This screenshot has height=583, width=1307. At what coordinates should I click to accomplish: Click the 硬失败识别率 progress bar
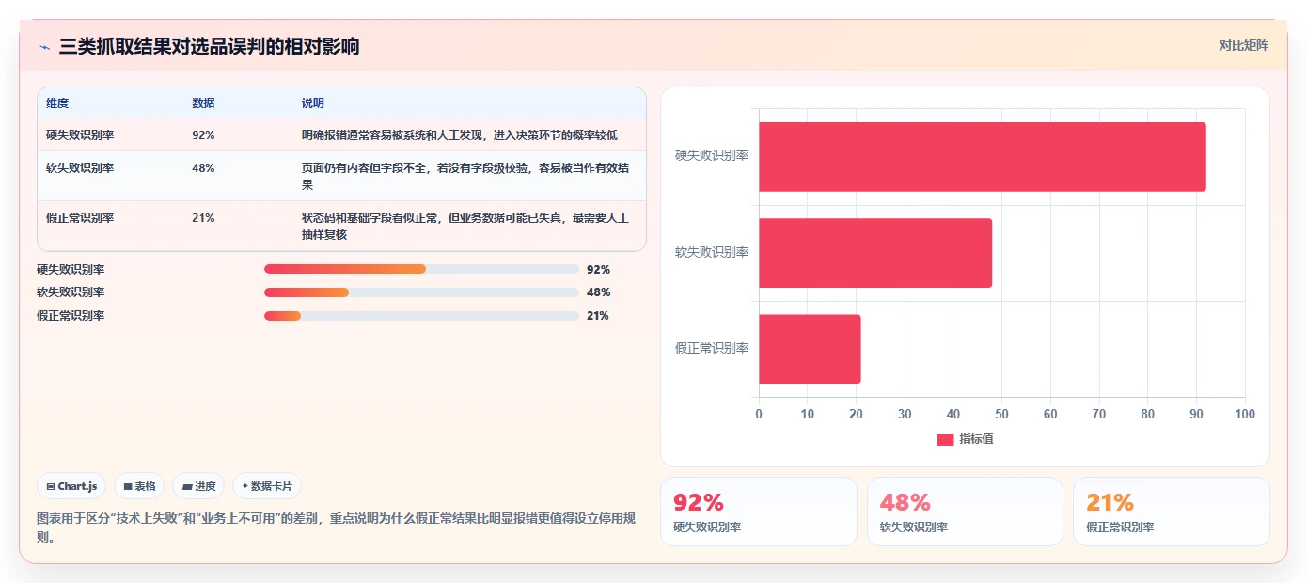[421, 269]
